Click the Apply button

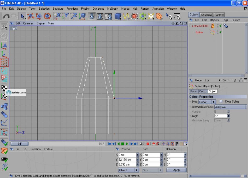(x=176, y=170)
